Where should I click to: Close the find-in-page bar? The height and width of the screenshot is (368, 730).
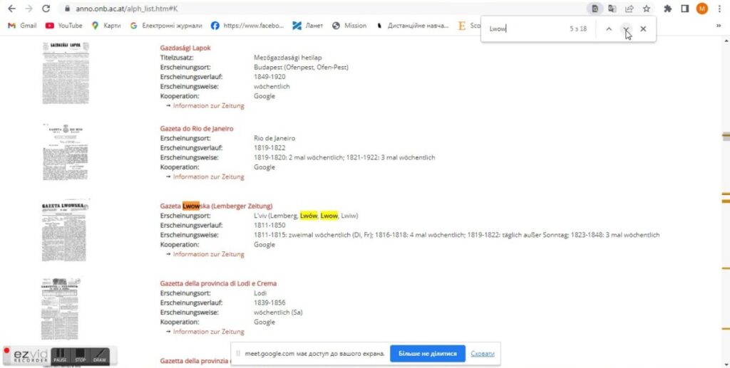(x=643, y=28)
